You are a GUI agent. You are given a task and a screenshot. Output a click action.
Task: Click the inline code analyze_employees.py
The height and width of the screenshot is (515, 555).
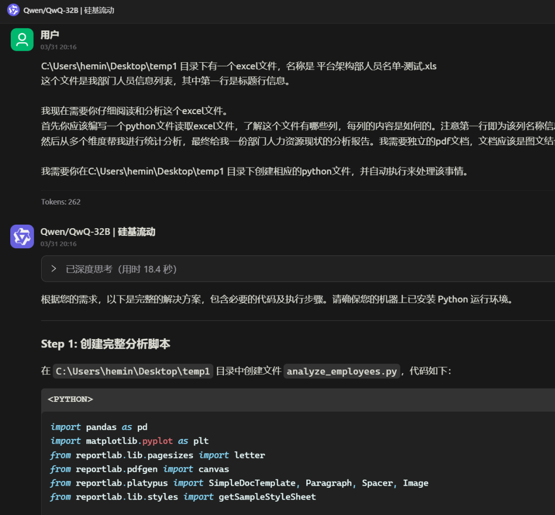[342, 371]
